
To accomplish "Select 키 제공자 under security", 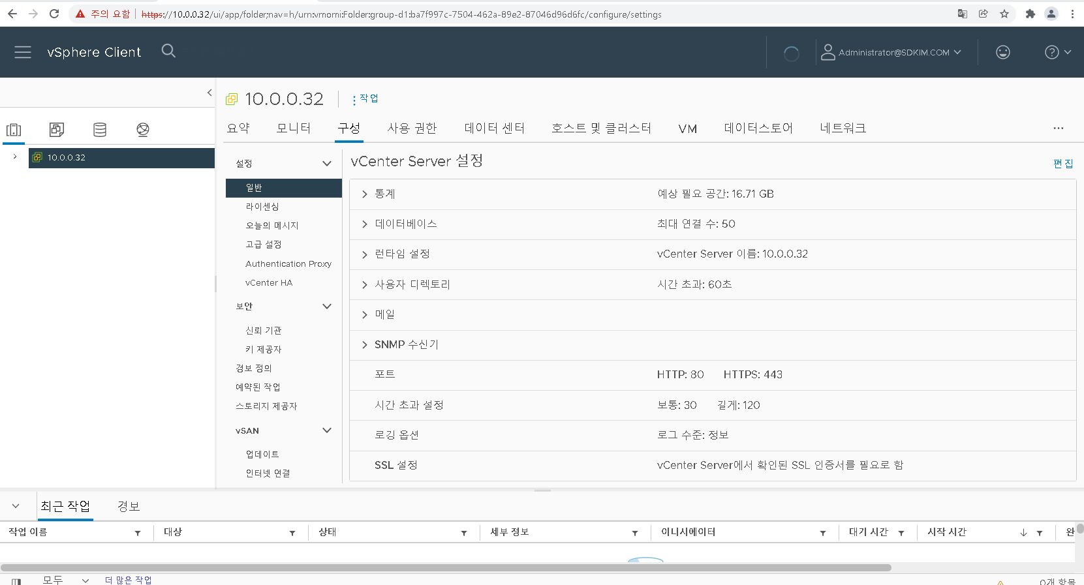I will pos(264,349).
